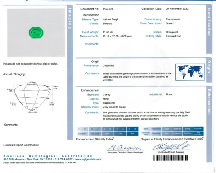Click the Shape value 'Octagonal'

pos(172,32)
